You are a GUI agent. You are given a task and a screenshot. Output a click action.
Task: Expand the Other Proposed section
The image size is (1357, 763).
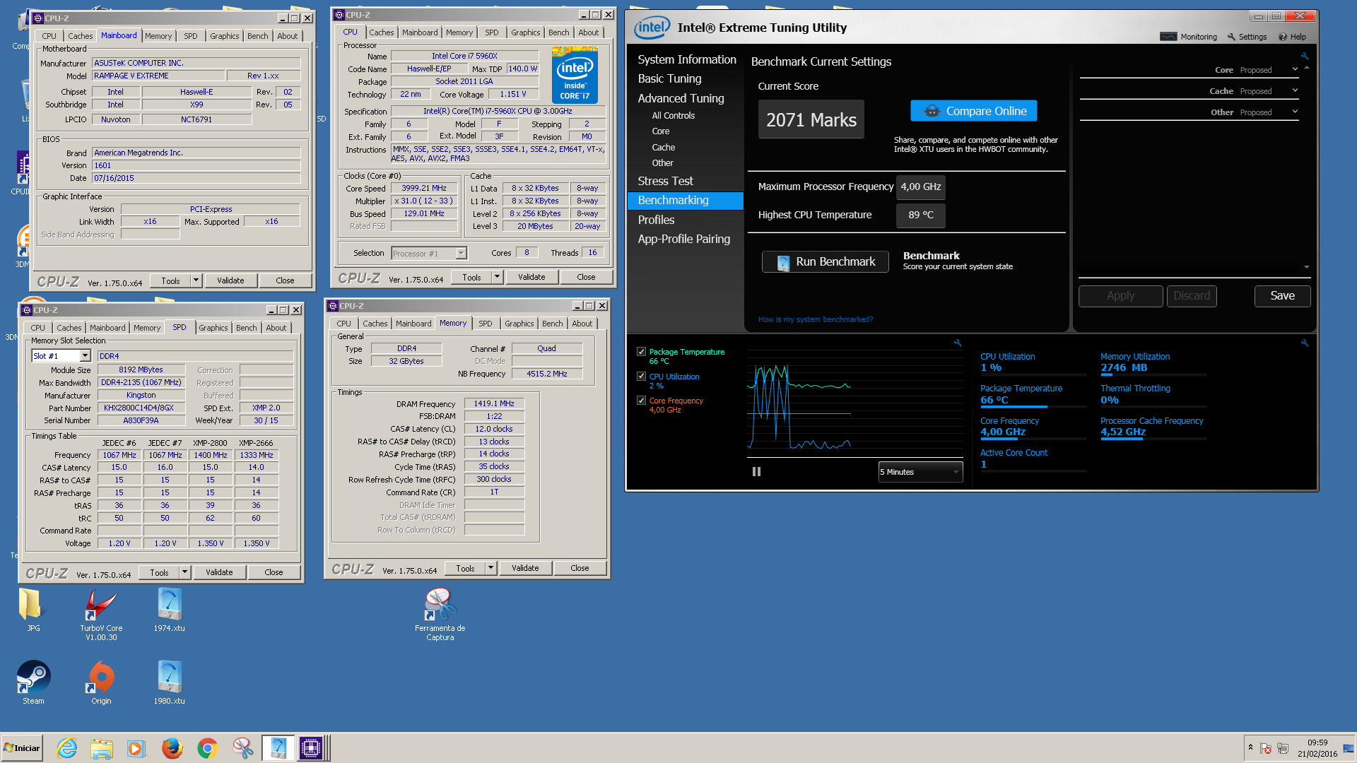[1295, 112]
